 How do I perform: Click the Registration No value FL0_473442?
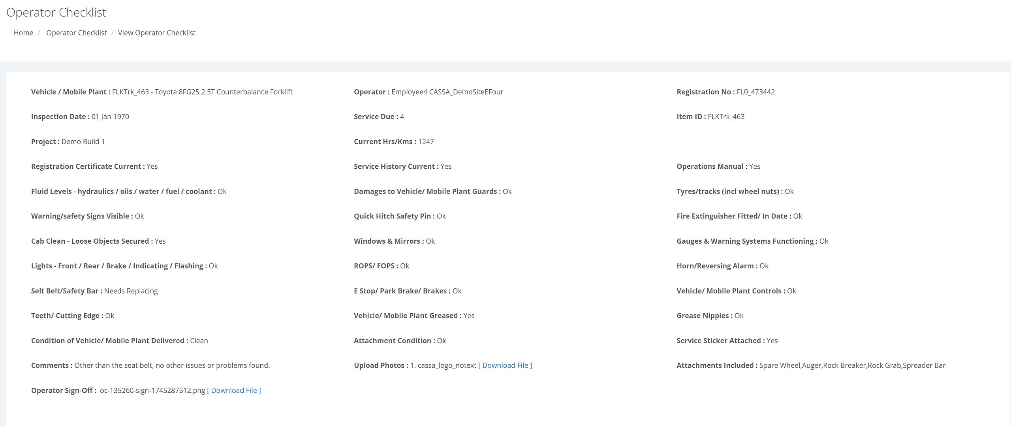coord(755,92)
